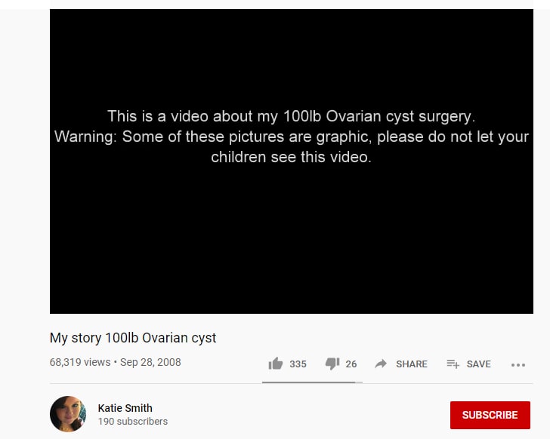Viewport: 550px width, 439px height.
Task: Click the share arrow icon
Action: [x=381, y=364]
